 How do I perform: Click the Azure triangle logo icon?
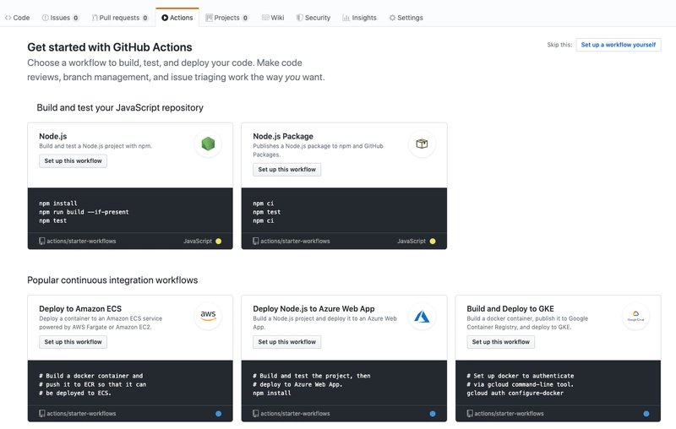(x=422, y=317)
